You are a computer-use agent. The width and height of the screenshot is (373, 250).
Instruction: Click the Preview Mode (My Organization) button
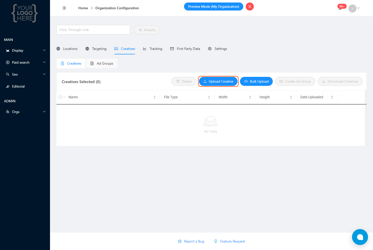(213, 6)
